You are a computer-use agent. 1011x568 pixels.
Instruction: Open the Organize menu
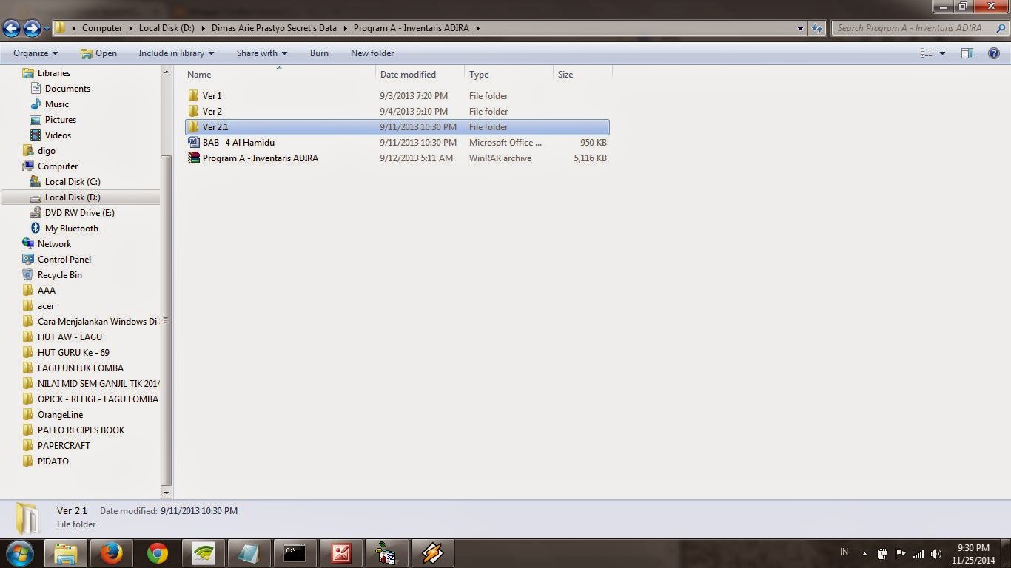click(x=36, y=53)
